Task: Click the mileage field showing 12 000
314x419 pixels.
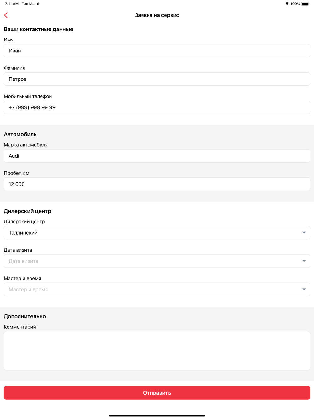Action: [x=157, y=184]
